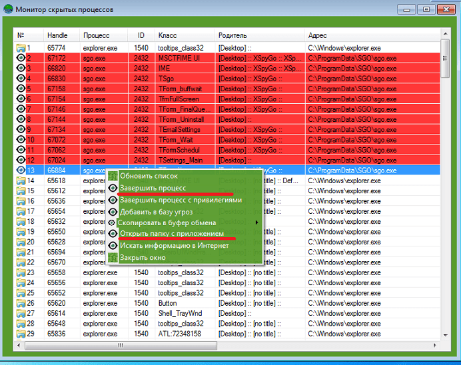The width and height of the screenshot is (461, 365).
Task: Sort by the ID column header
Action: [x=141, y=35]
